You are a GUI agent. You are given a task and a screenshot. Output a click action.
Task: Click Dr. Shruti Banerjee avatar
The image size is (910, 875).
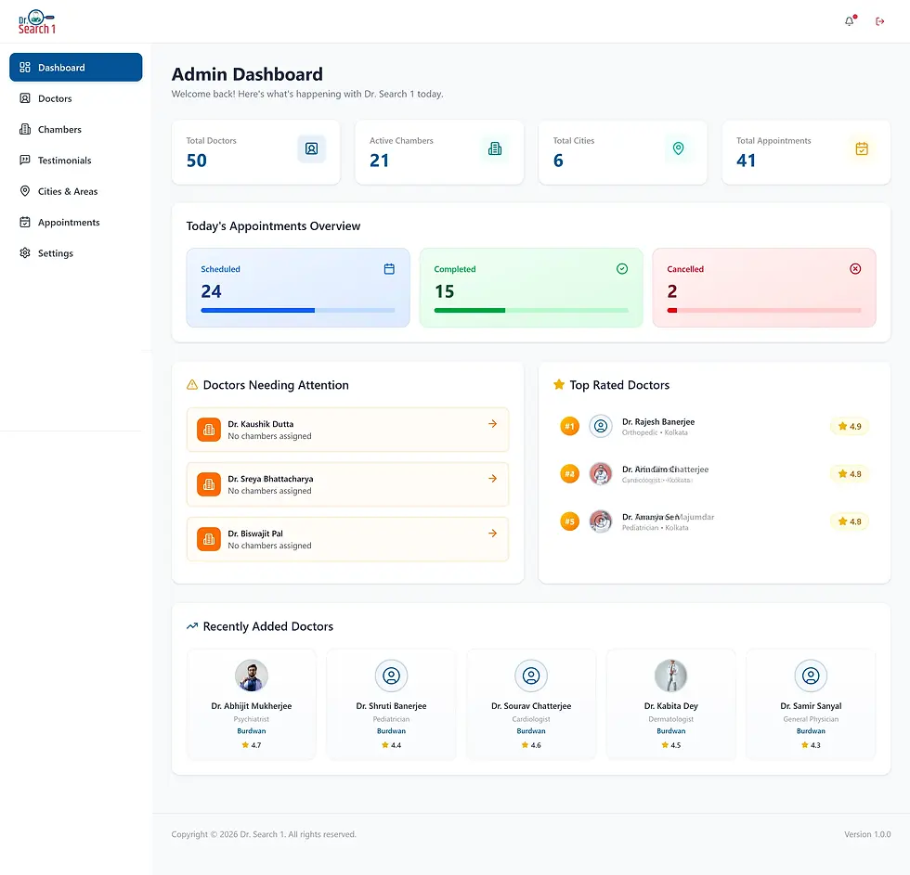(391, 676)
